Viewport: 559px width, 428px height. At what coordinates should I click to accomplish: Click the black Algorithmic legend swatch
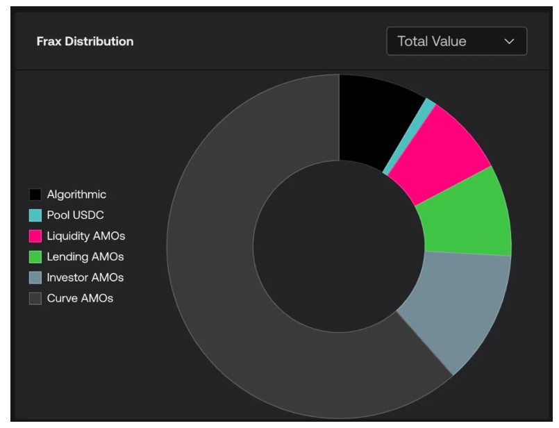pos(35,195)
